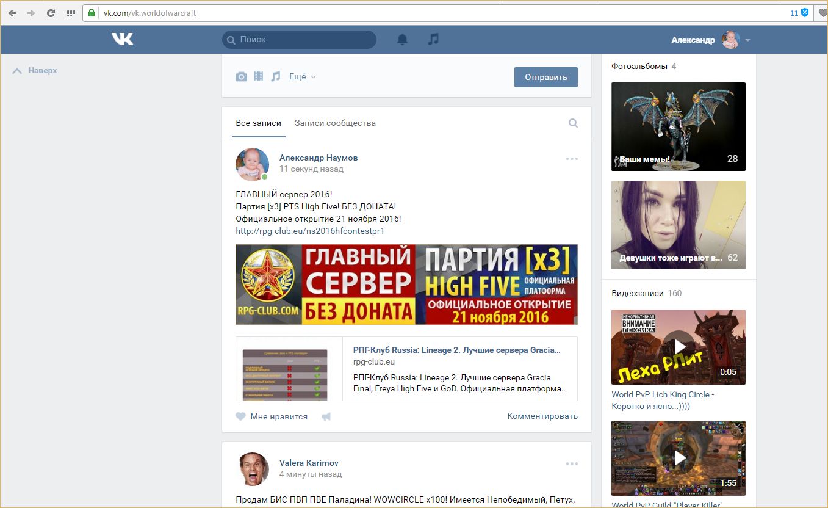Select the Все записи tab
Screen dimensions: 828x508
pos(258,123)
